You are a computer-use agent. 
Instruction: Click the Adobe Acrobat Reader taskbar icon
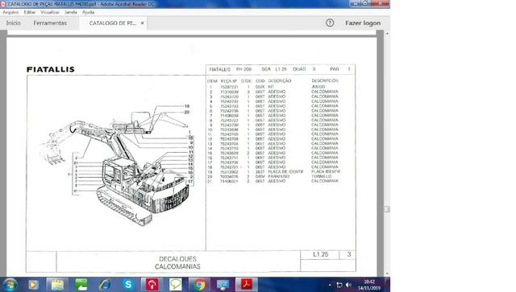[247, 285]
